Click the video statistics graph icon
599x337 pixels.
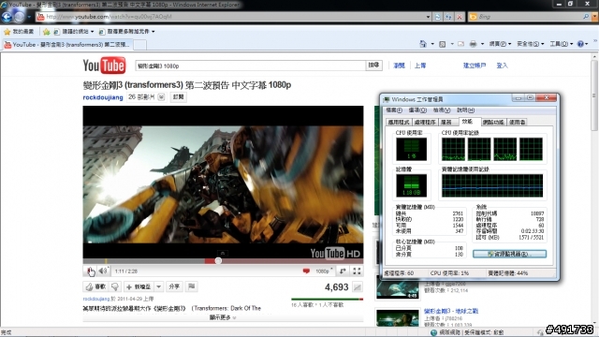358,287
